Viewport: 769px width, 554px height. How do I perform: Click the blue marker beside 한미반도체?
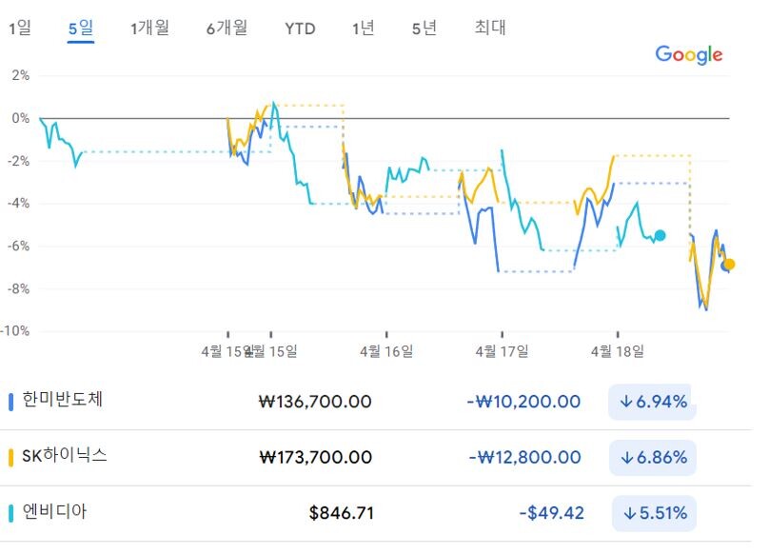(10, 402)
